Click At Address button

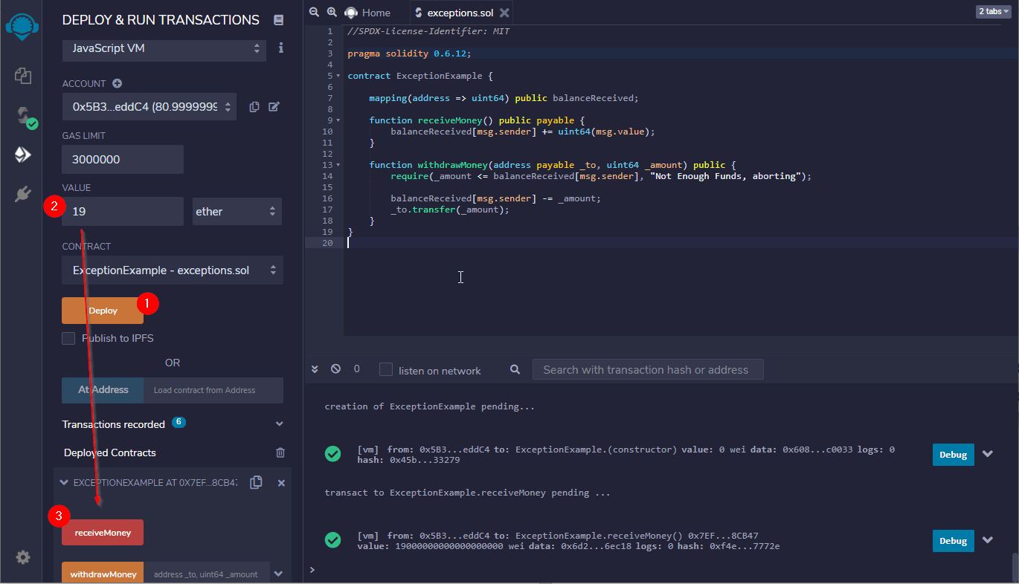pyautogui.click(x=103, y=390)
